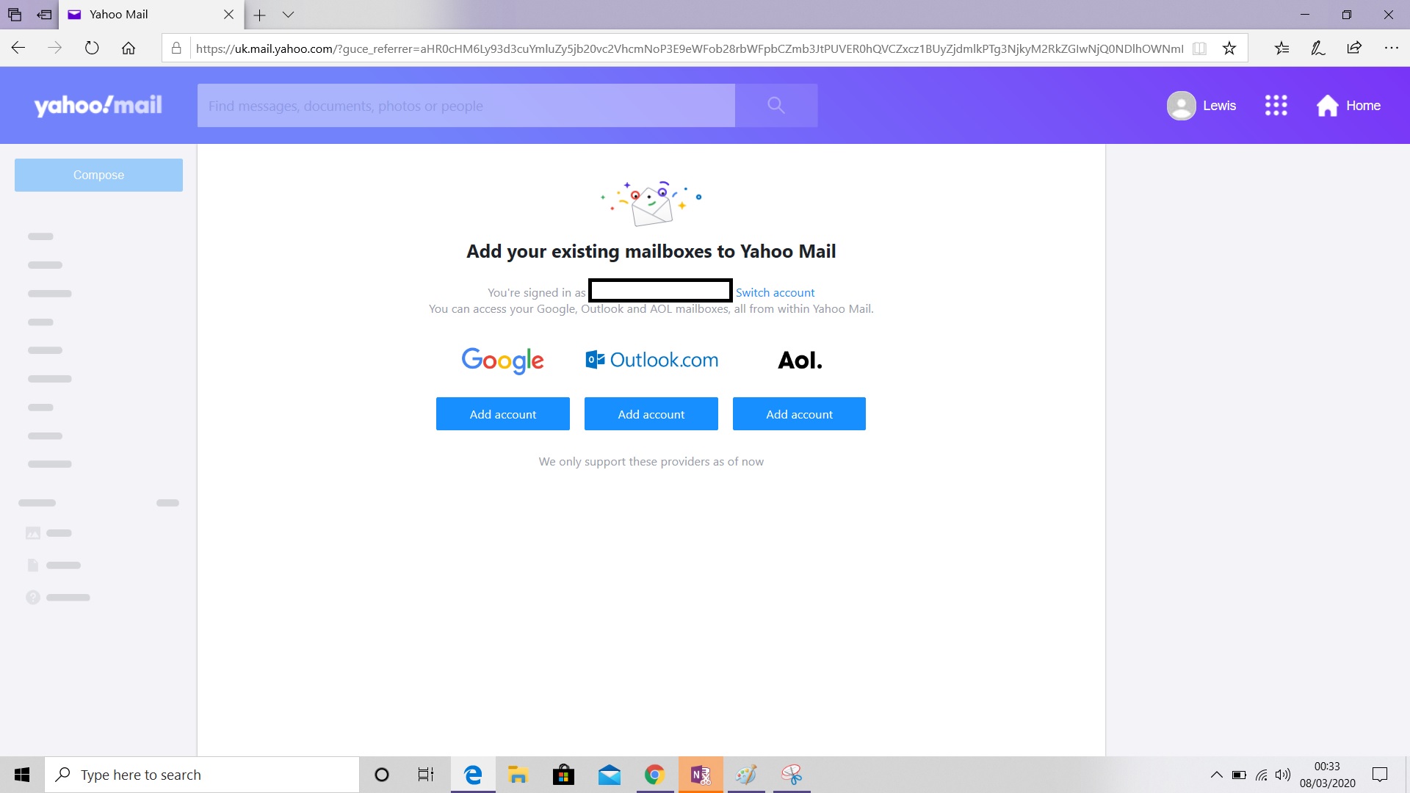Select the Outlook.com provider logo
The height and width of the screenshot is (793, 1410).
(651, 359)
